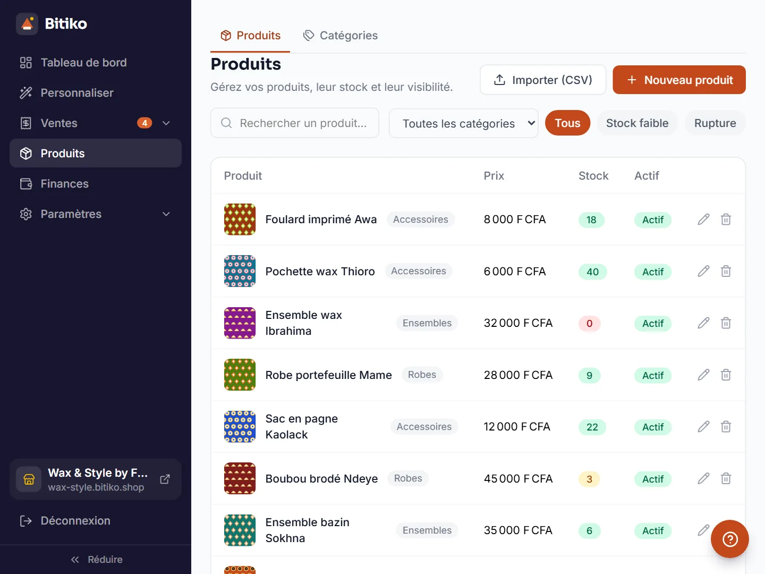Click the Robes tag on Boubou brodé Ndeye
Screen dimensions: 765x574
[x=408, y=478]
